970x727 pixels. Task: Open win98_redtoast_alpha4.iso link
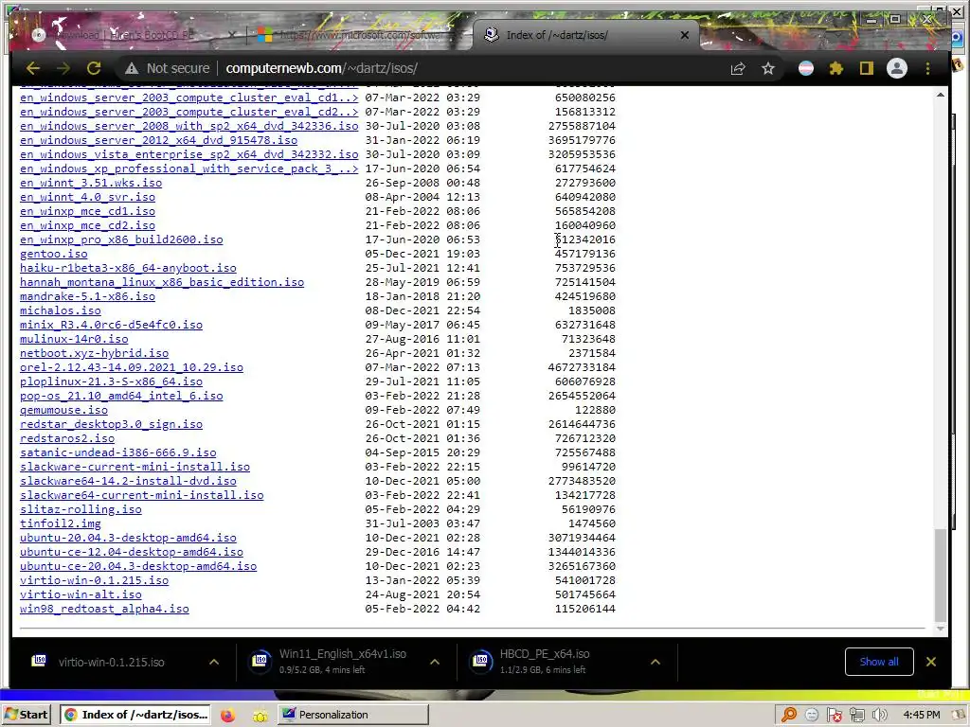point(104,609)
